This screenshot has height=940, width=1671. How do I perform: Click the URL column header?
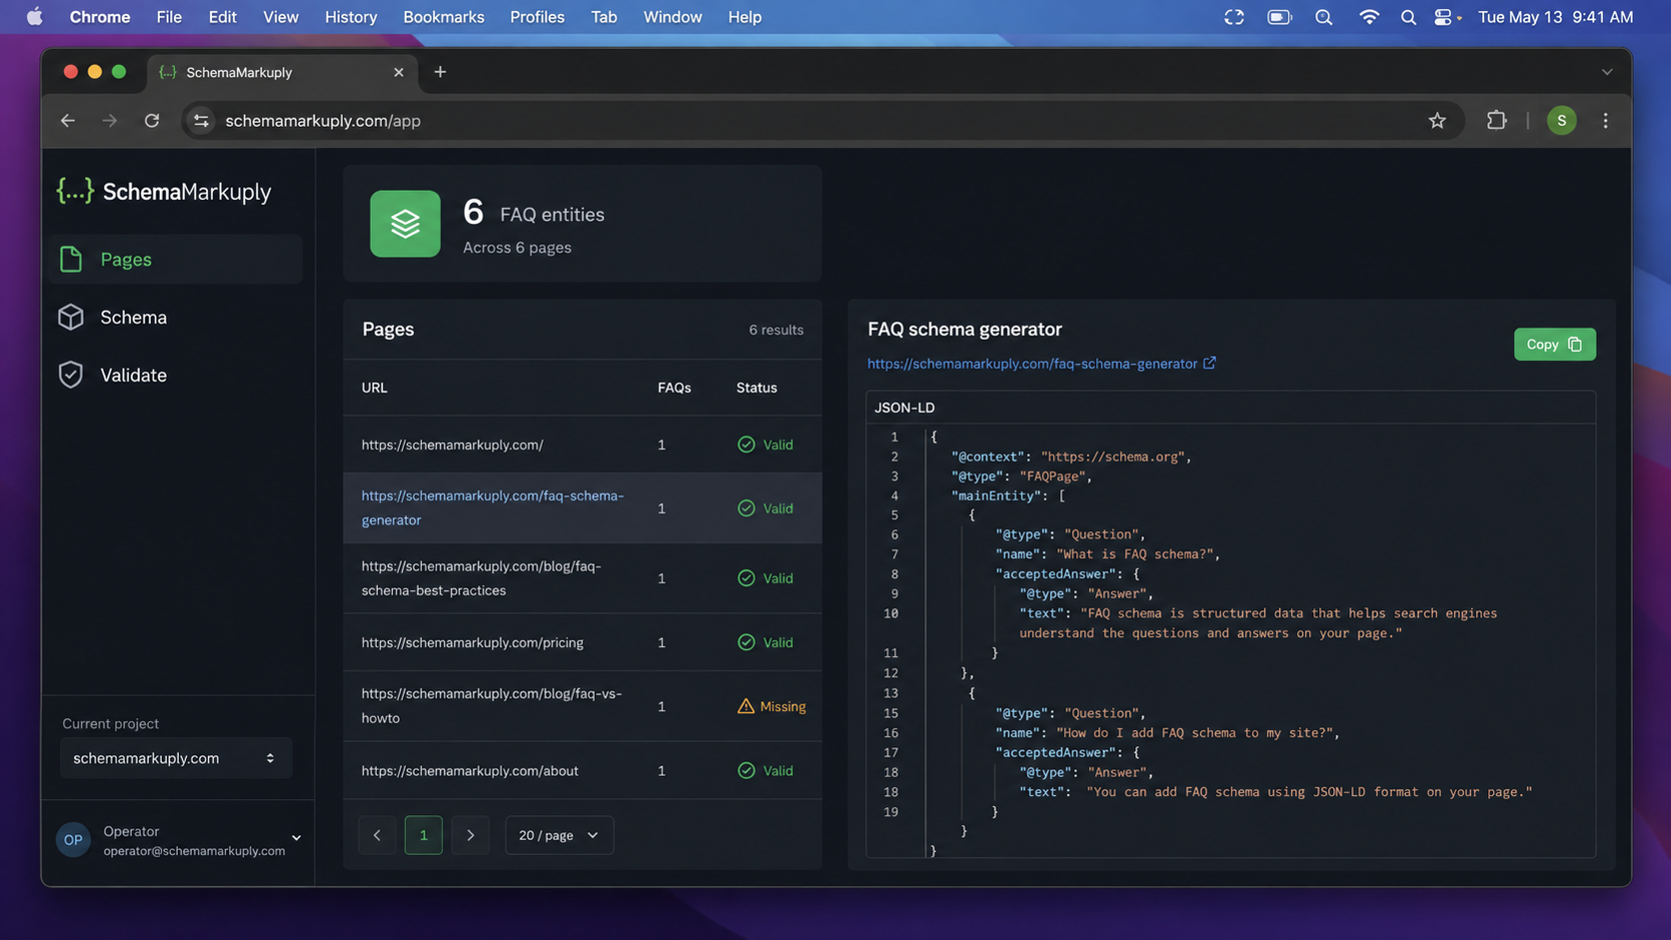(374, 388)
